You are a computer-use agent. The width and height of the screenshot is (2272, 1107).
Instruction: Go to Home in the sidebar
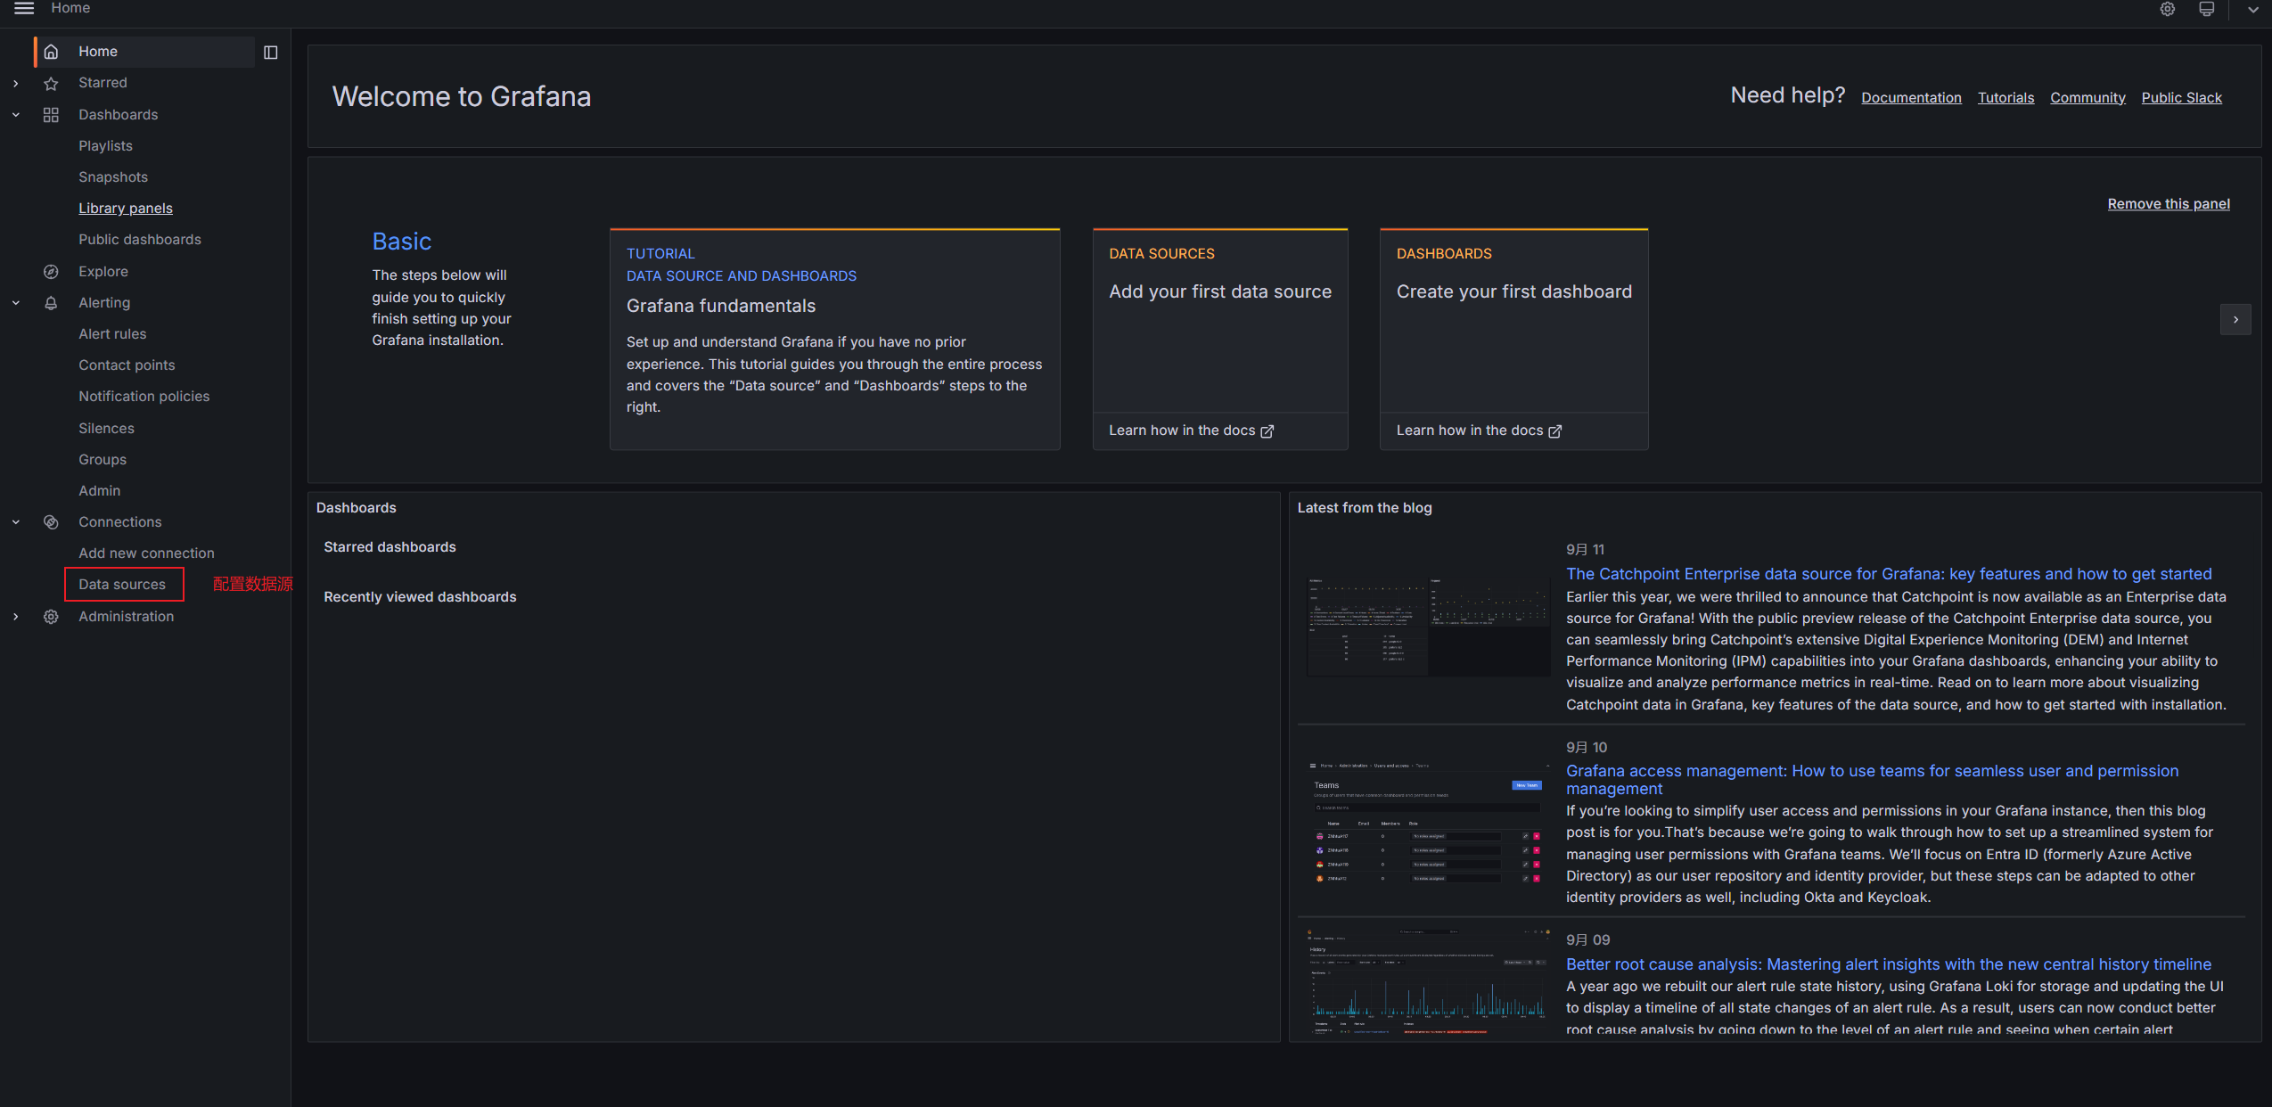point(144,52)
